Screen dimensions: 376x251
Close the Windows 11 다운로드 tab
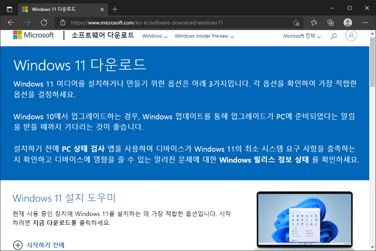click(x=102, y=9)
